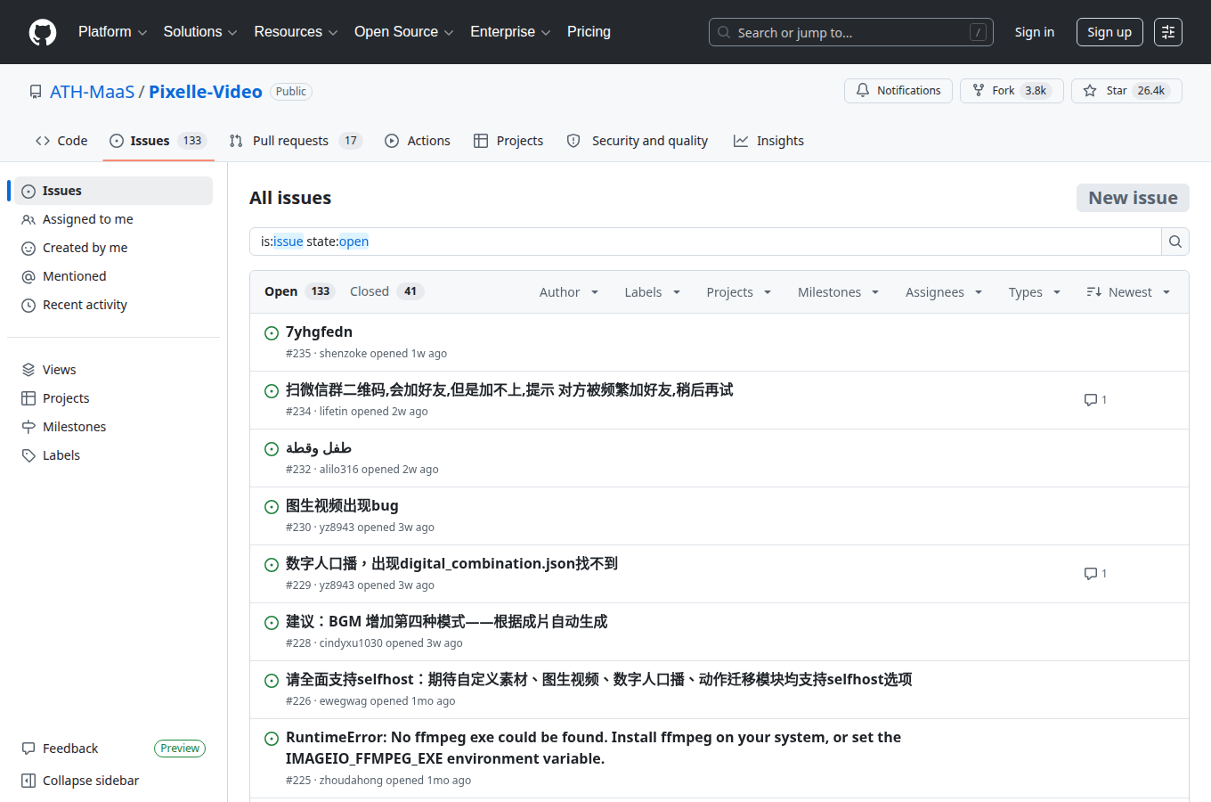Click the Sign up button
This screenshot has width=1211, height=802.
coord(1109,32)
